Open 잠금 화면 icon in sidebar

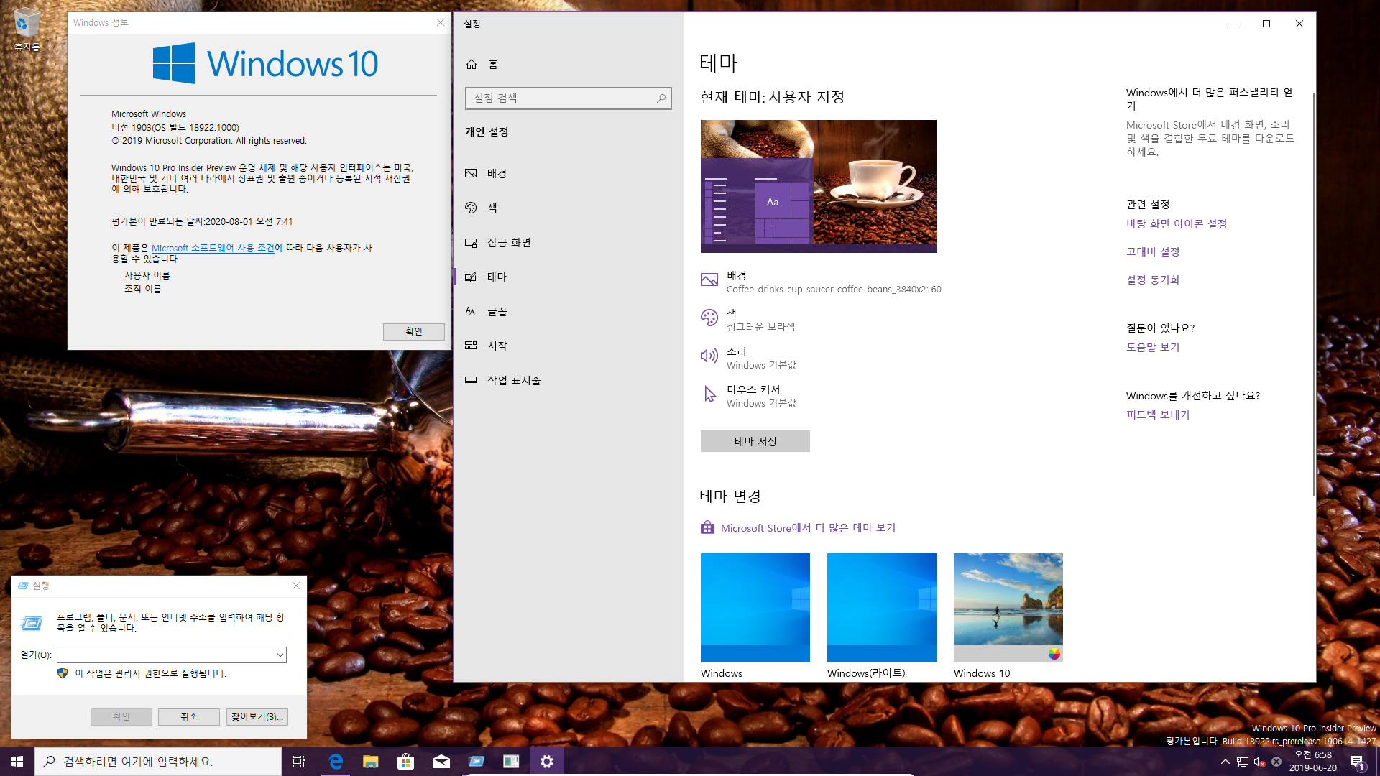pyautogui.click(x=471, y=243)
